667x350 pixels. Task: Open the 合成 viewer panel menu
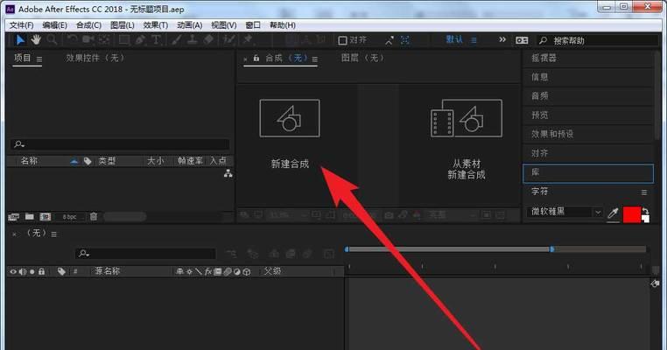click(315, 59)
